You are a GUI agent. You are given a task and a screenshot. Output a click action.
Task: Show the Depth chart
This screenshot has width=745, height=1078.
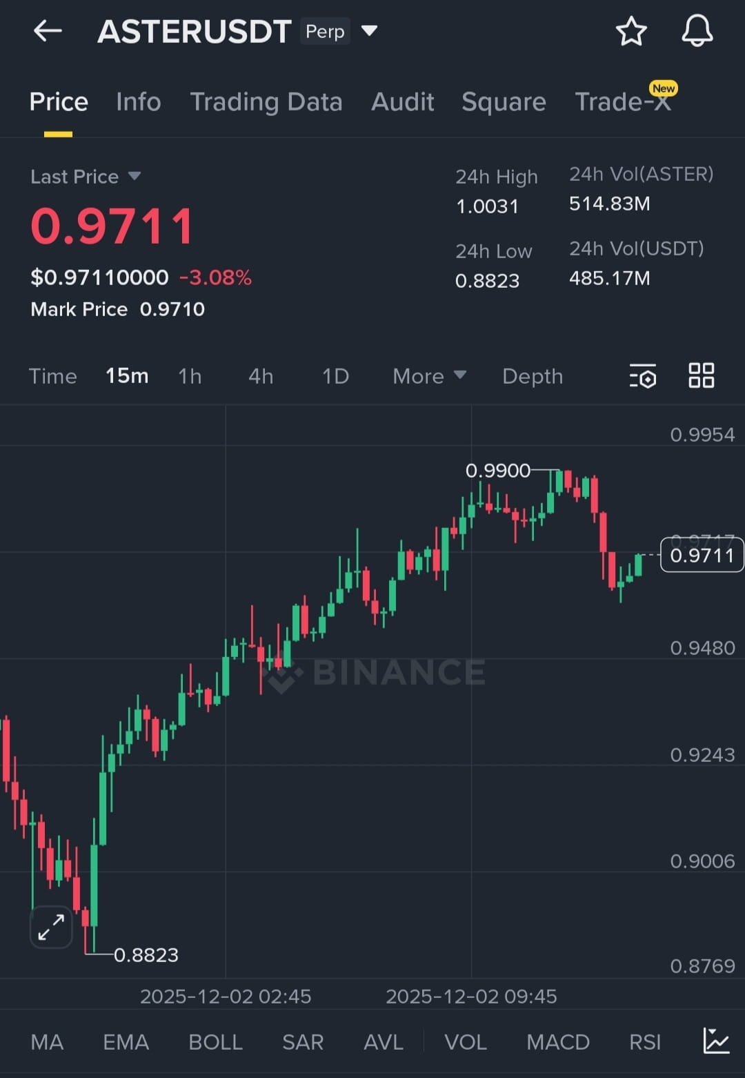[x=533, y=376]
